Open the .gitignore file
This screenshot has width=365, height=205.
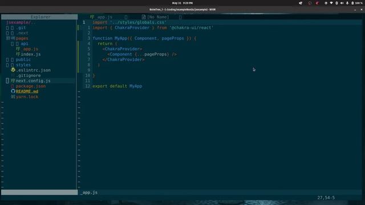pyautogui.click(x=29, y=76)
